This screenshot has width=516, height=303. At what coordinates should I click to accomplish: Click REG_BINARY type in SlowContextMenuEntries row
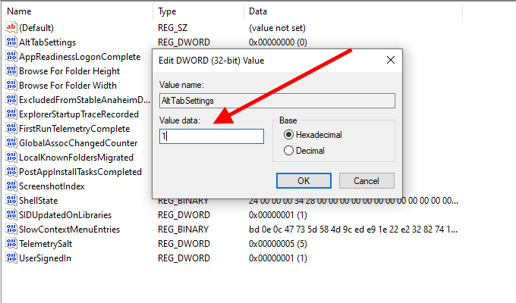click(x=183, y=230)
